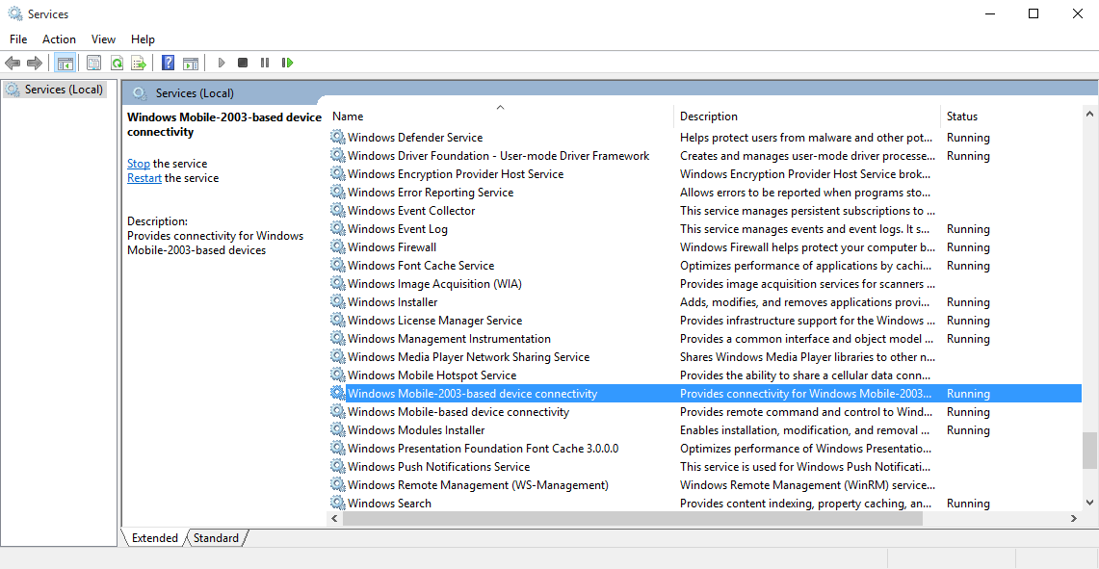Select Windows License Manager Service row

705,321
